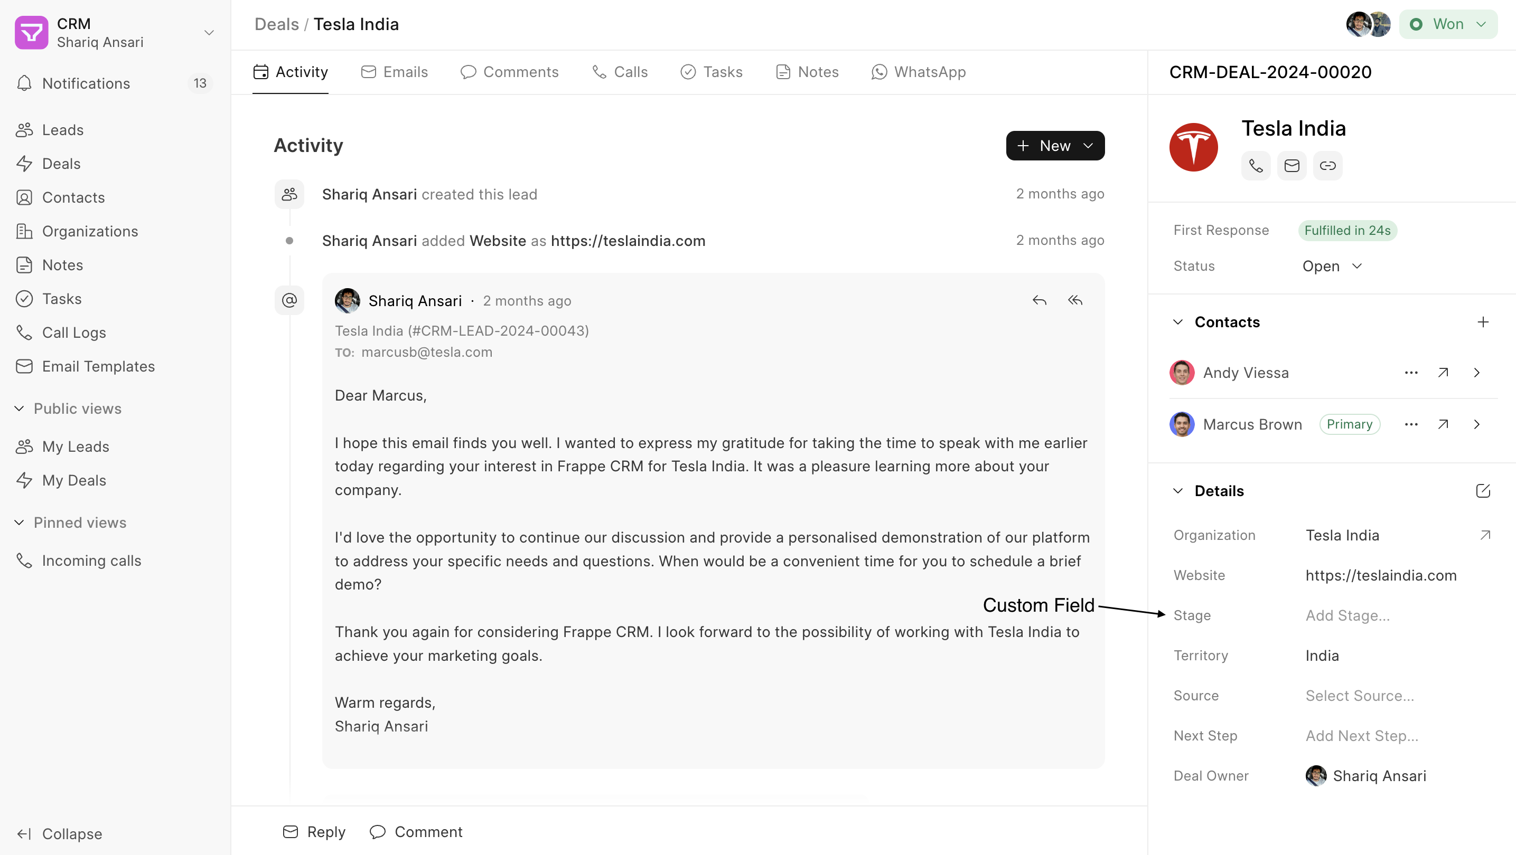This screenshot has height=855, width=1516.
Task: Switch to the WhatsApp tab
Action: (x=919, y=72)
